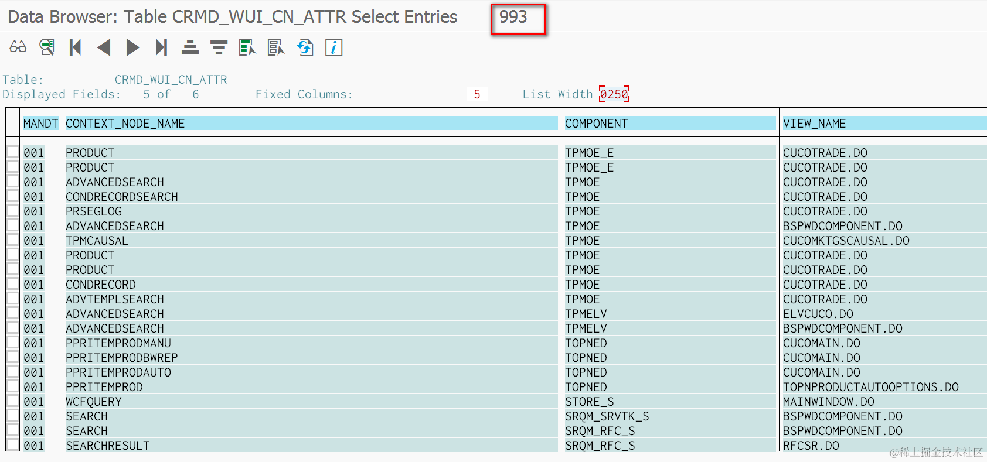Click the Fixed Columns value 5
This screenshot has width=987, height=462.
point(477,94)
